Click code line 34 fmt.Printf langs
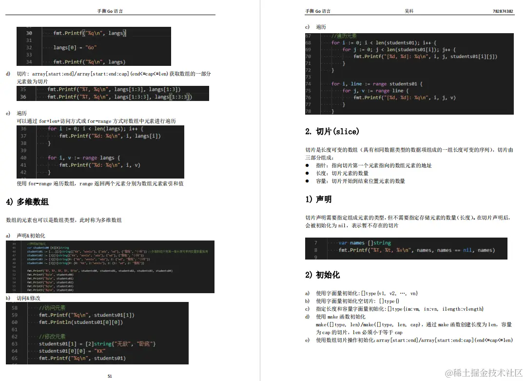526x381 pixels. pyautogui.click(x=89, y=62)
